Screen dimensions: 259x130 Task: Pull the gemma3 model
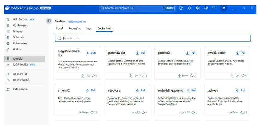click(190, 53)
